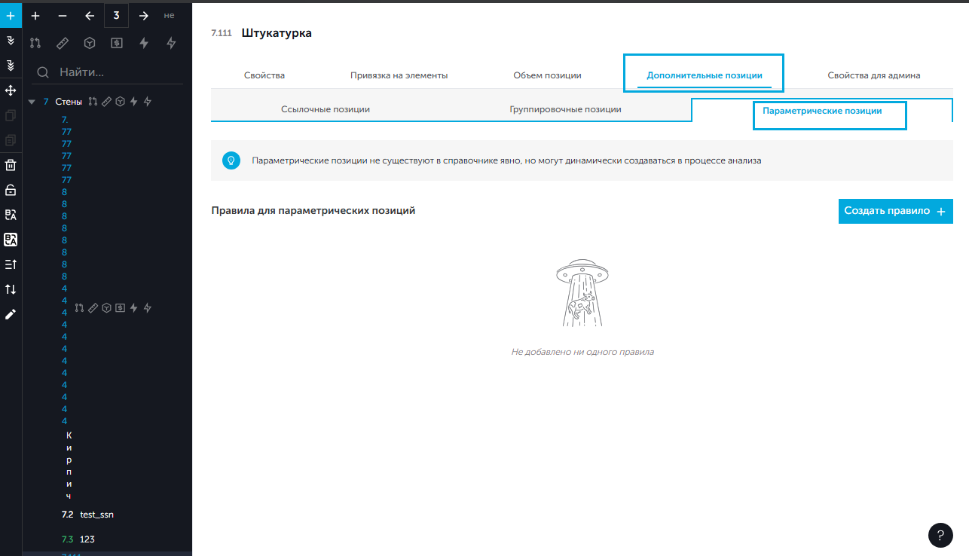
Task: Click the pencil edit icon in sidebar
Action: (x=11, y=314)
